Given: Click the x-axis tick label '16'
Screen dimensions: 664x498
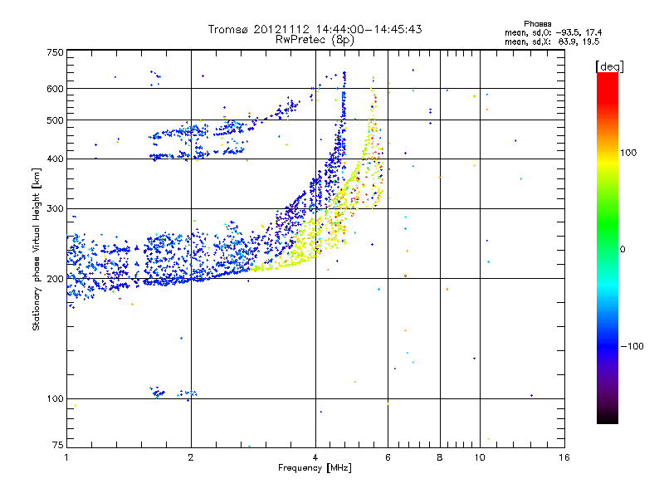Looking at the screenshot, I should (x=564, y=457).
